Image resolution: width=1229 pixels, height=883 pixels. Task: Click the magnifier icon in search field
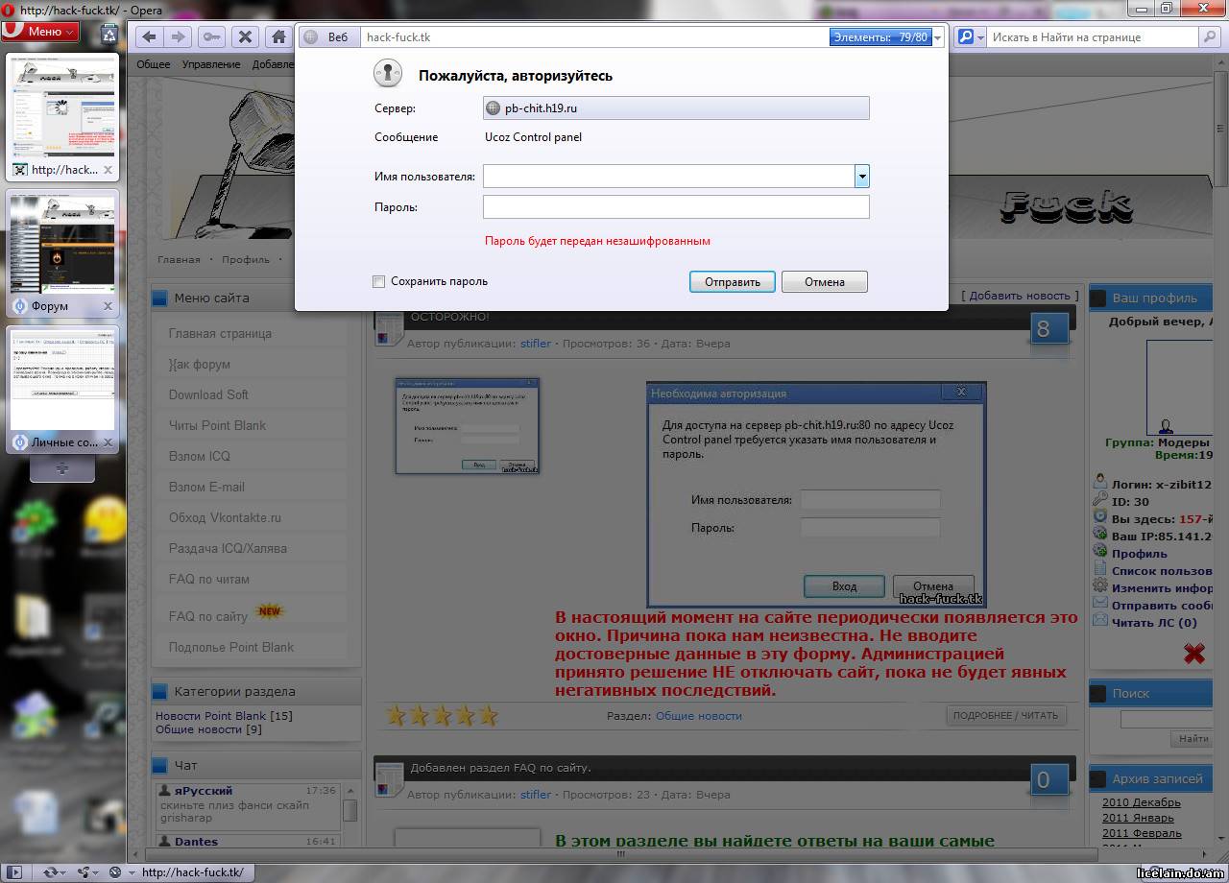pyautogui.click(x=1209, y=37)
